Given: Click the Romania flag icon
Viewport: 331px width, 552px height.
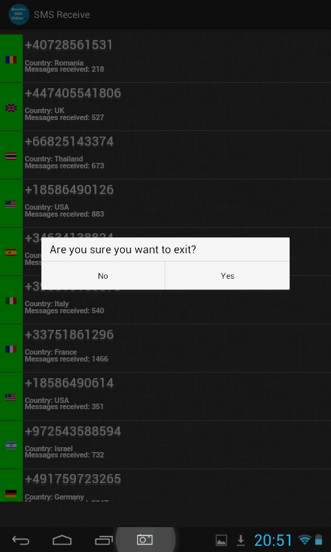Looking at the screenshot, I should pyautogui.click(x=11, y=59).
